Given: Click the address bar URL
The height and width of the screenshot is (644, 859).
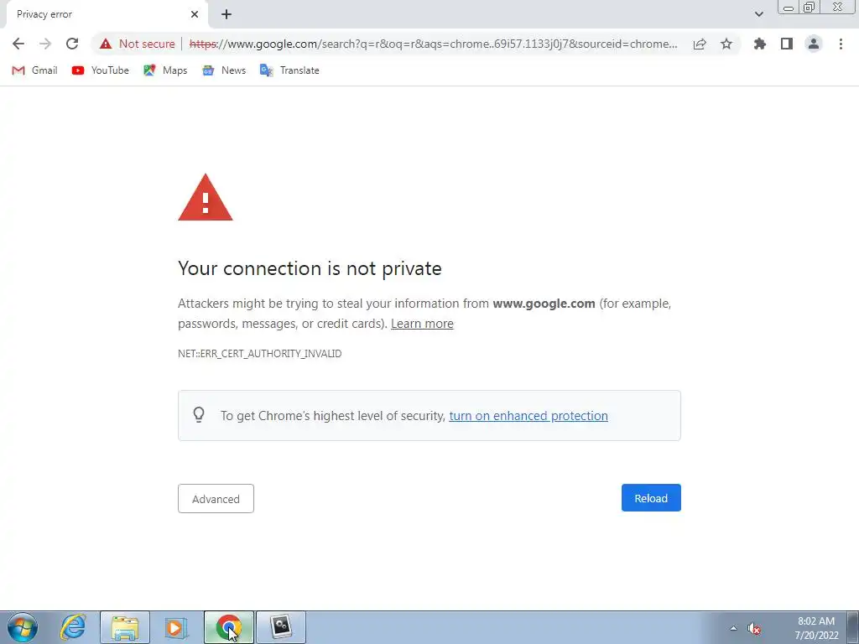Looking at the screenshot, I should click(x=433, y=44).
